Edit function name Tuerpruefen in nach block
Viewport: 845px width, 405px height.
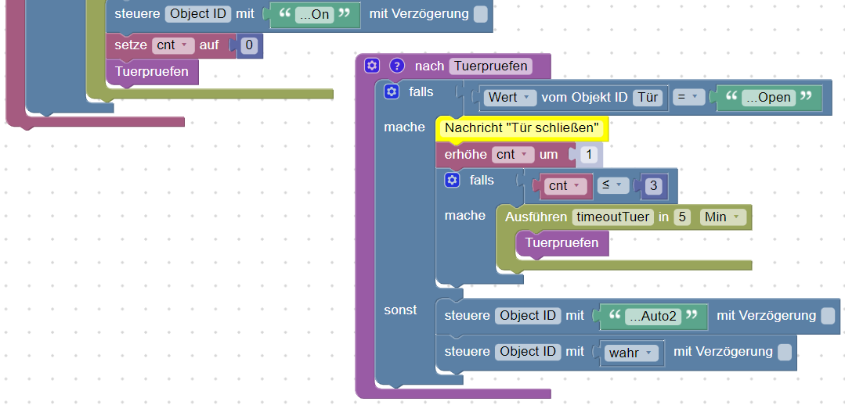tap(490, 66)
